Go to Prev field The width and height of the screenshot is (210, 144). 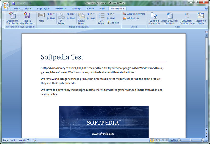click(x=51, y=14)
